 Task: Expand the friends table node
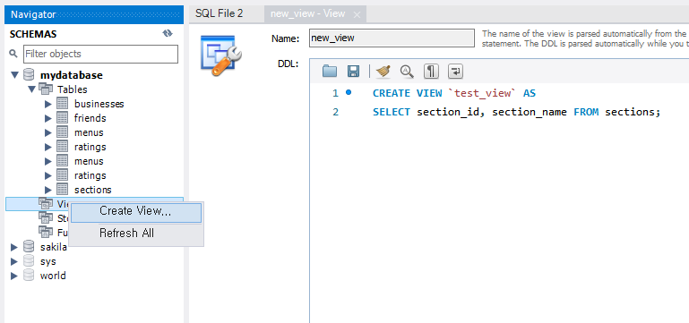48,118
